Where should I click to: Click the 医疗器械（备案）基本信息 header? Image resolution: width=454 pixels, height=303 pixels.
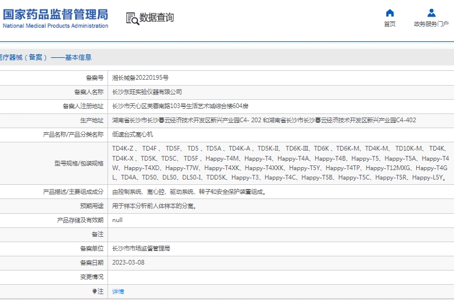pos(45,57)
